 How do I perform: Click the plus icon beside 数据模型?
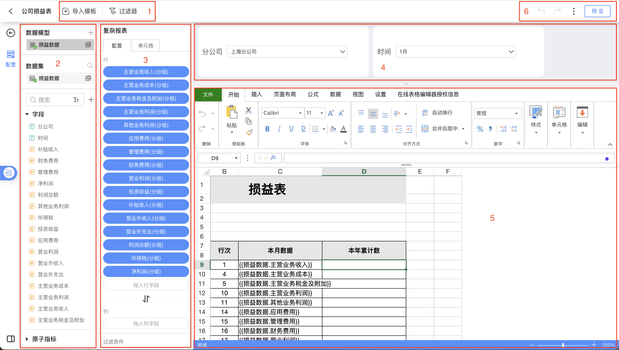pyautogui.click(x=90, y=33)
